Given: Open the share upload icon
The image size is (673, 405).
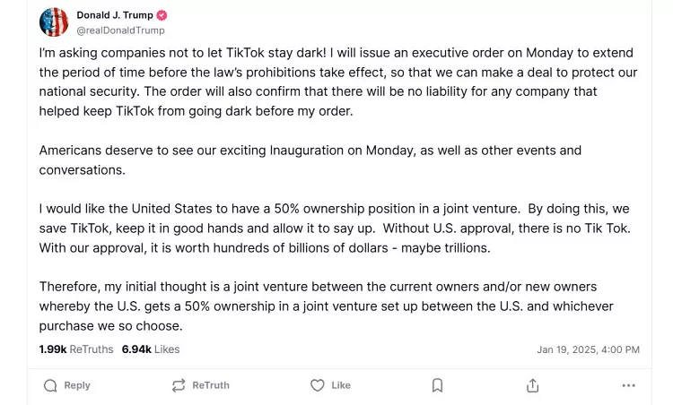Looking at the screenshot, I should 533,385.
